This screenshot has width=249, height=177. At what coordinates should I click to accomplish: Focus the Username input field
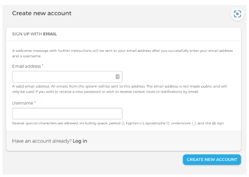67,113
